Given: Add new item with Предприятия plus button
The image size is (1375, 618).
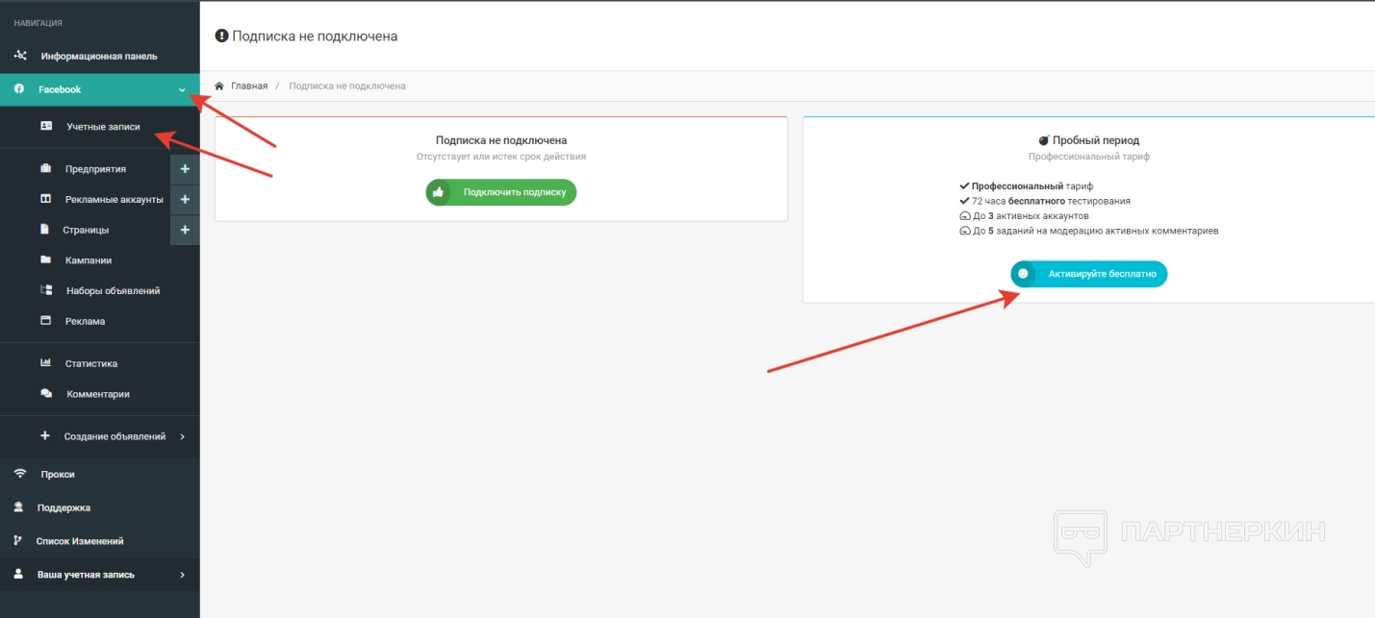Looking at the screenshot, I should click(185, 169).
